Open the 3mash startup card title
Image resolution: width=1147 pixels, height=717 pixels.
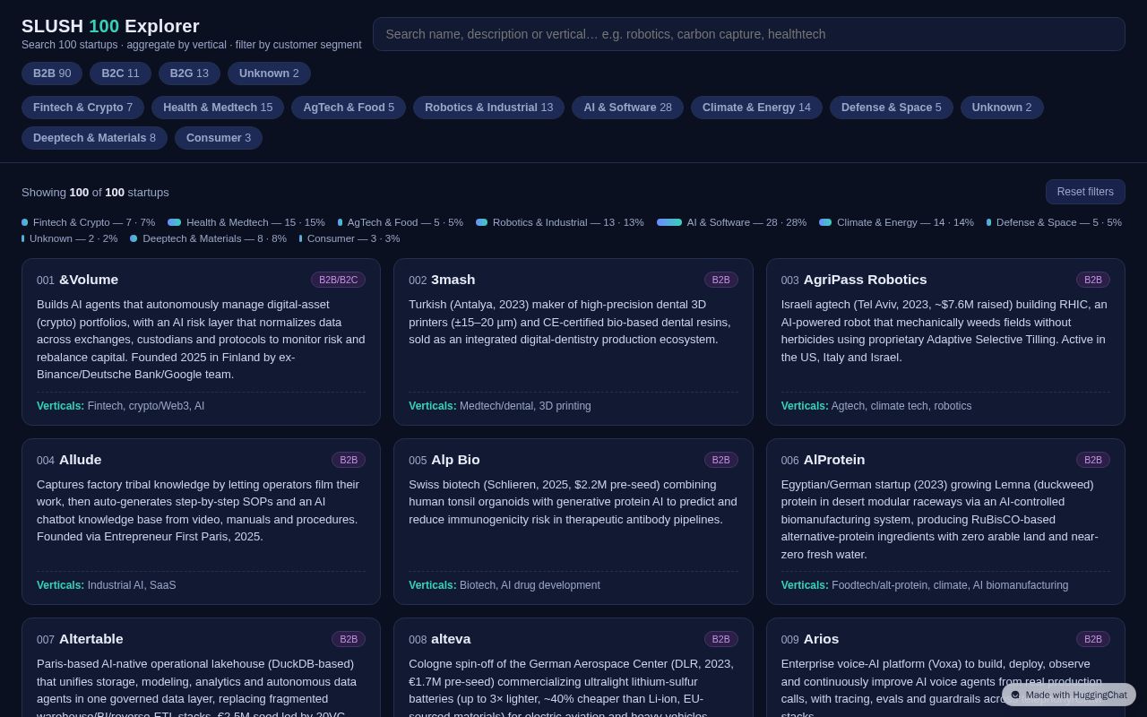pyautogui.click(x=453, y=280)
